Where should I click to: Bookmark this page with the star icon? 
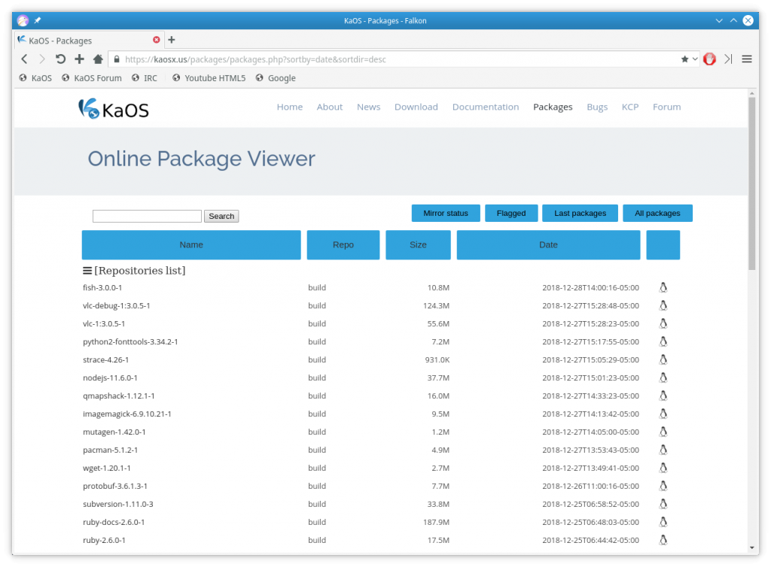point(684,59)
